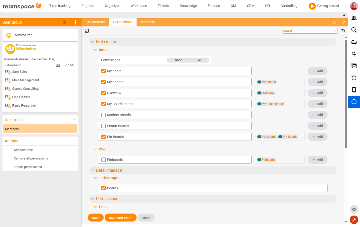This screenshot has width=360, height=227.
Task: Clear the board search field with X
Action: [x=335, y=31]
